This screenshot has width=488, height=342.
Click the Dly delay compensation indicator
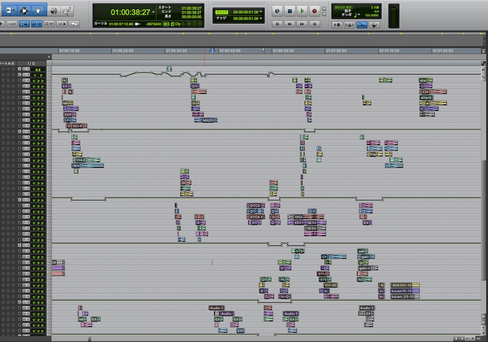178,24
